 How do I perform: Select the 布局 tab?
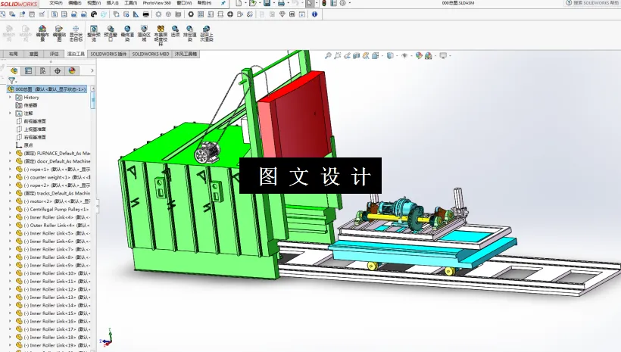click(x=13, y=54)
